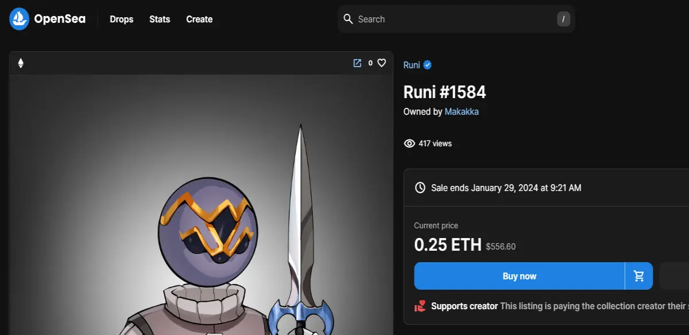Open original media via external link icon

(357, 63)
